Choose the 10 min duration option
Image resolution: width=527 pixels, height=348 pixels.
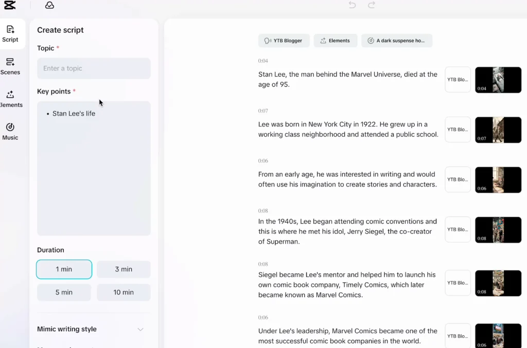124,292
